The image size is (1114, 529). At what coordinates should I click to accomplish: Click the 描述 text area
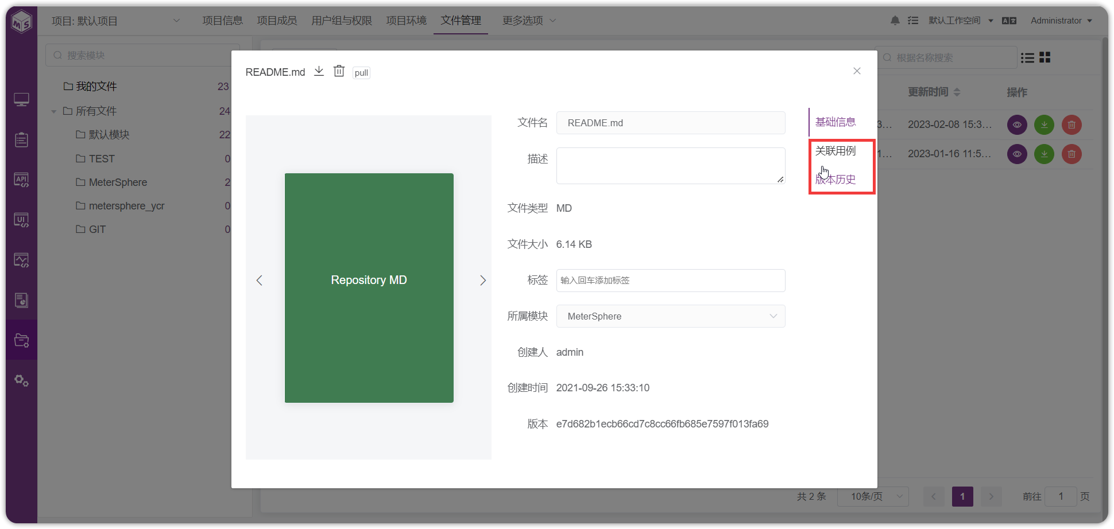tap(671, 166)
